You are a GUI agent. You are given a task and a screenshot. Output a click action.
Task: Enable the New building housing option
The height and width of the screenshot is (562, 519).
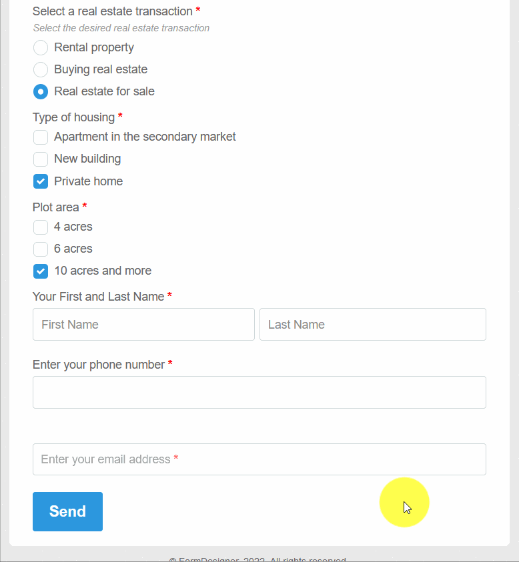point(41,159)
